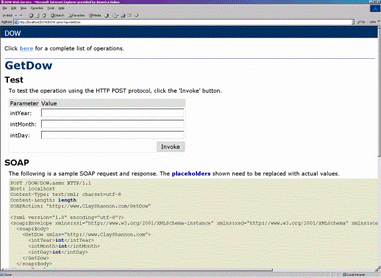This screenshot has width=381, height=278.
Task: Open the Back button history dropdown arrow
Action: [16, 15]
